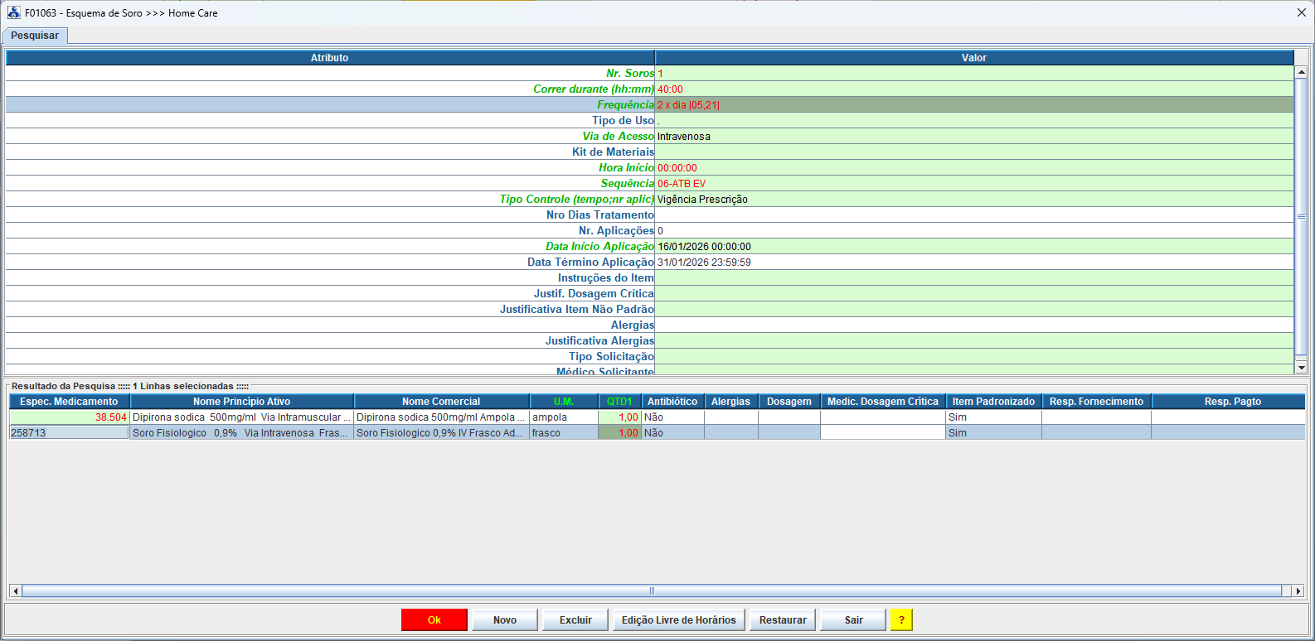Viewport: 1315px width, 641px height.
Task: Click the Novo button
Action: pyautogui.click(x=504, y=620)
